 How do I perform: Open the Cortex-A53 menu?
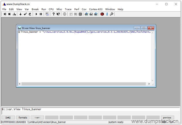pos(96,9)
